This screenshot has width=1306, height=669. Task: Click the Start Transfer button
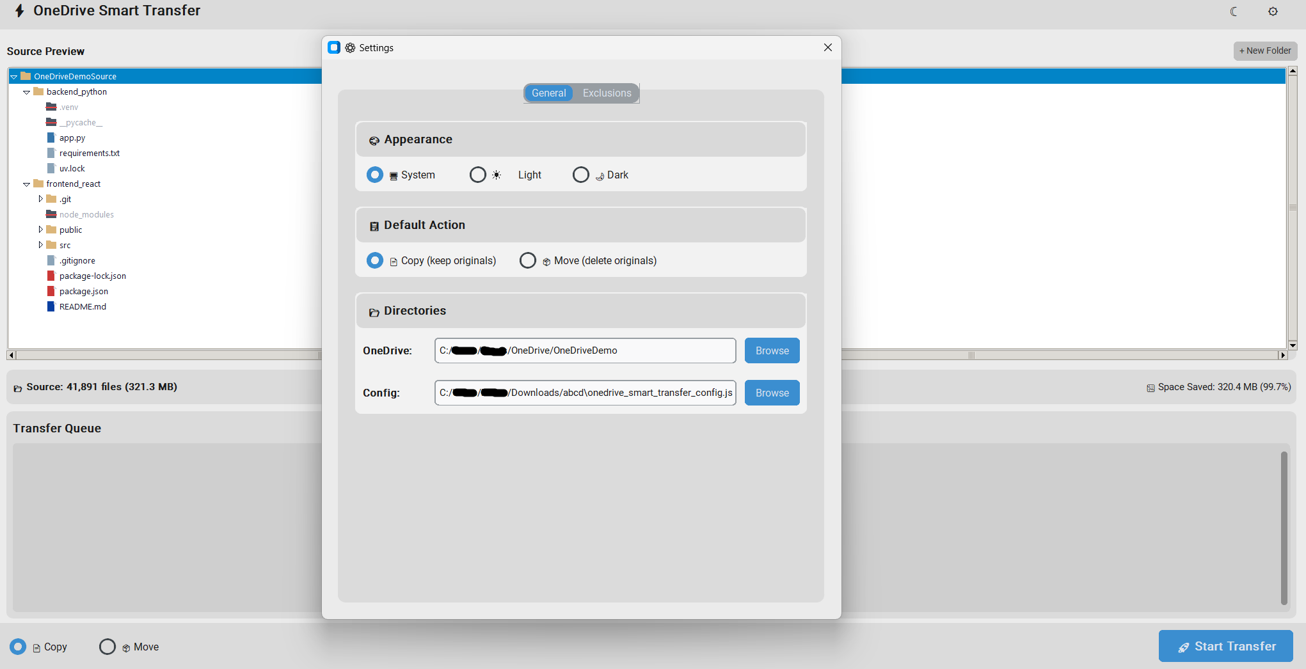1225,646
